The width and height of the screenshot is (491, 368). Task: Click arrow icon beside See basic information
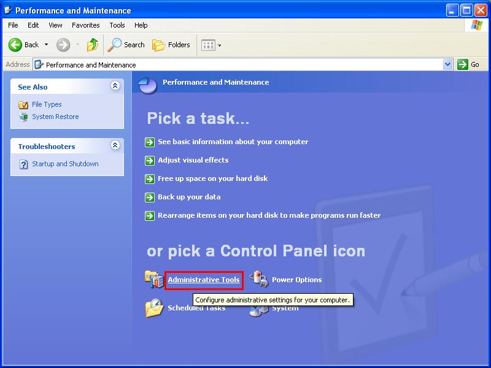pos(150,142)
